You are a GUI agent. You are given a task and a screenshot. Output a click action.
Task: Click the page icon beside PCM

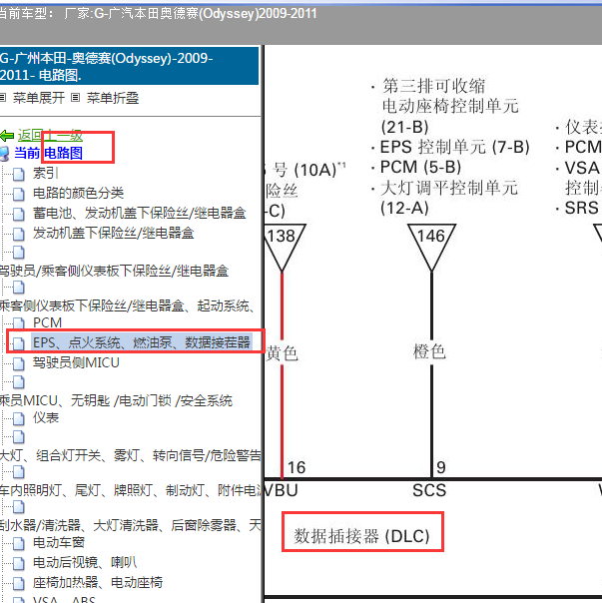click(18, 323)
